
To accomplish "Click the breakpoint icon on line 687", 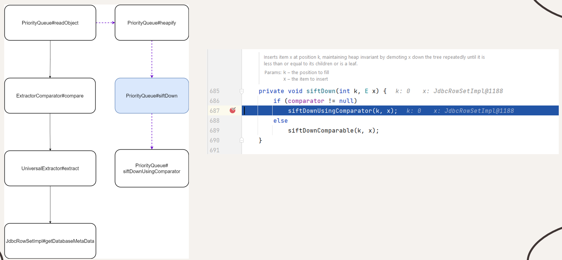I will (233, 110).
